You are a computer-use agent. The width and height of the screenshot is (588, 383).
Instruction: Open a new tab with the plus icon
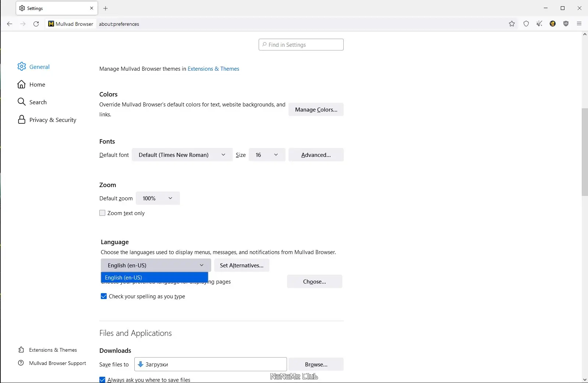(x=106, y=8)
